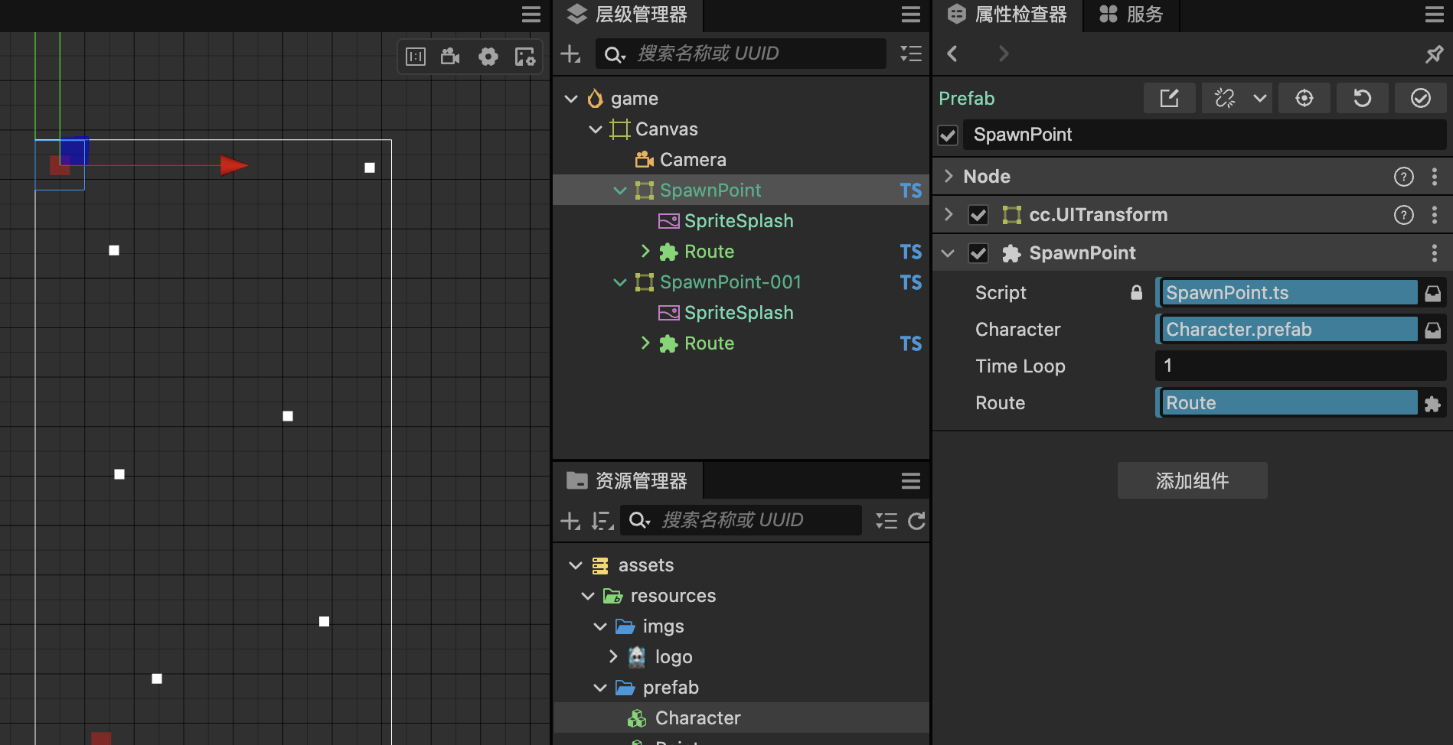
Task: Switch to the 服务 tab
Action: 1131,15
